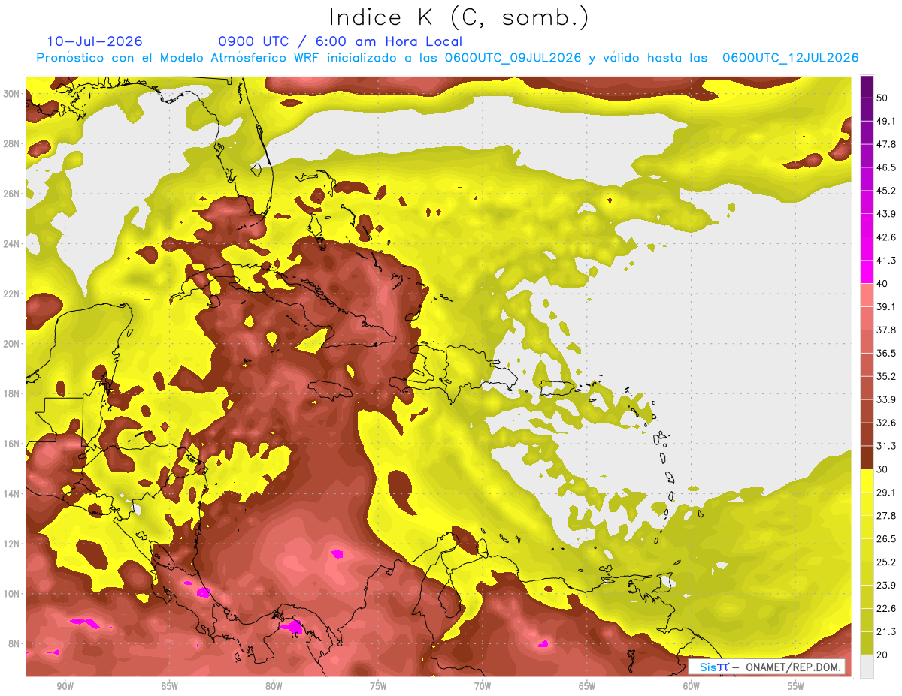Click the 30N latitude axis label

tap(11, 94)
